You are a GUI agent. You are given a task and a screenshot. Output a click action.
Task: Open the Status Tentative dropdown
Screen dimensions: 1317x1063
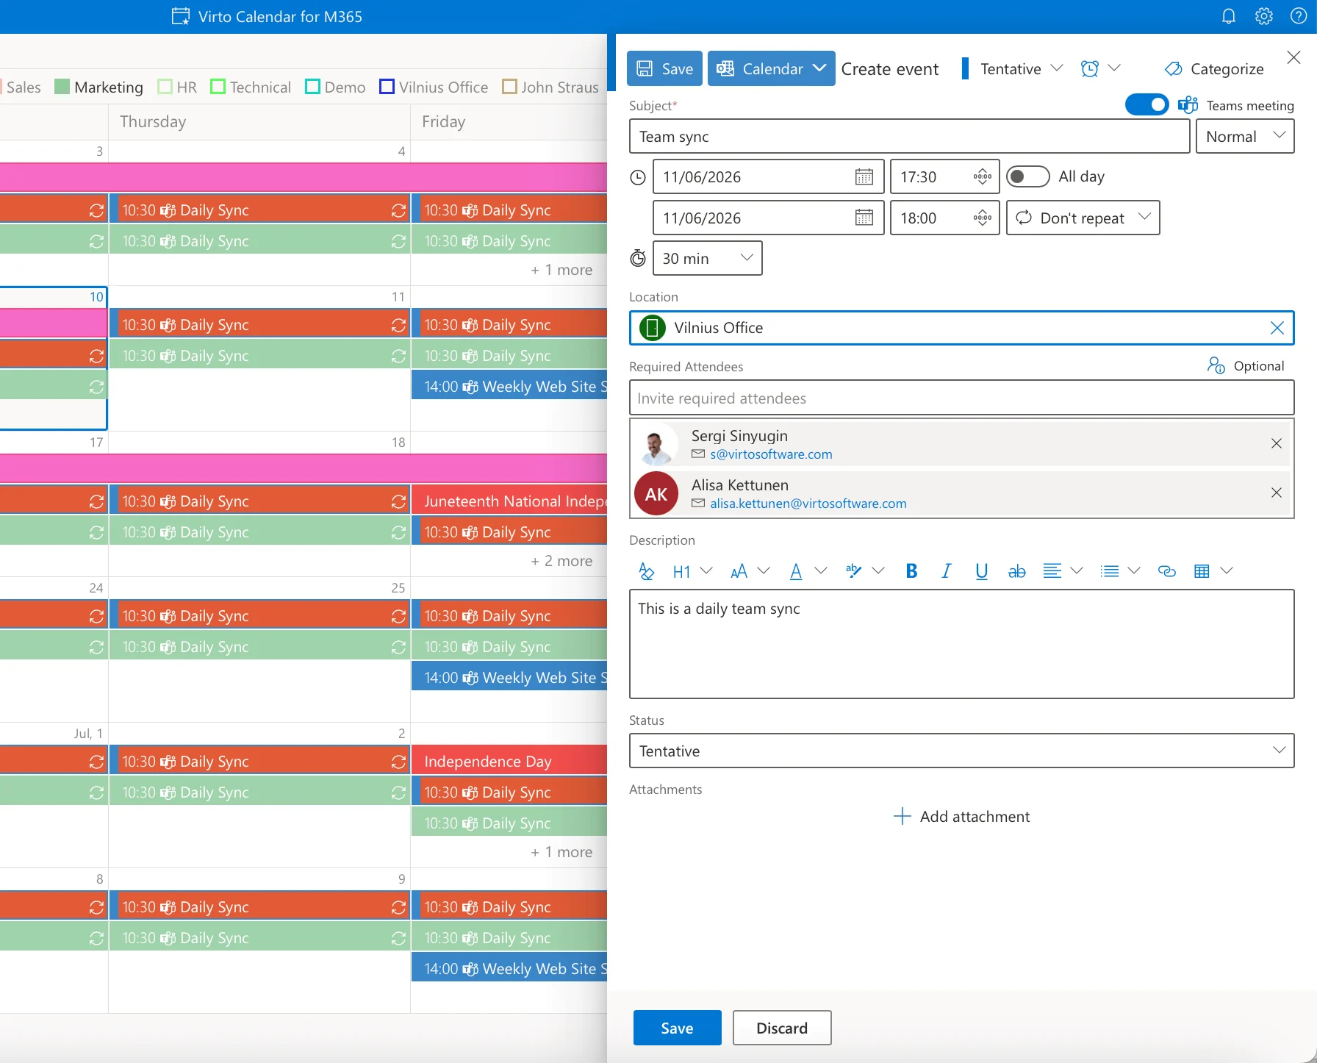(961, 751)
